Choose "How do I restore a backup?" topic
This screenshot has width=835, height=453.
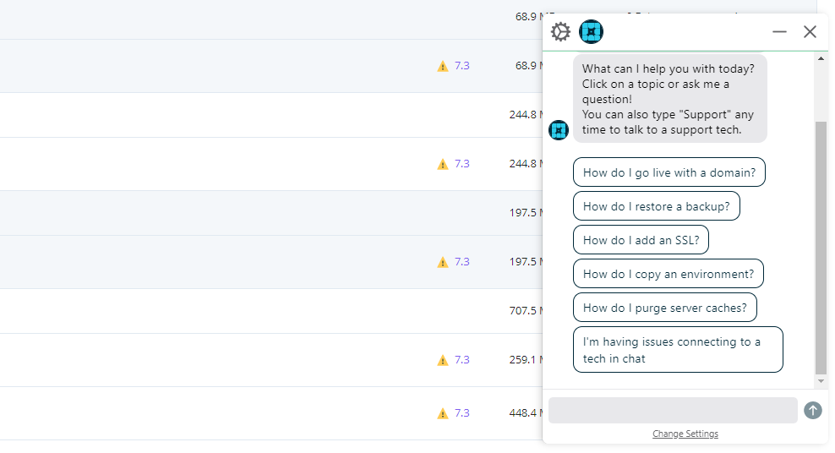[656, 206]
